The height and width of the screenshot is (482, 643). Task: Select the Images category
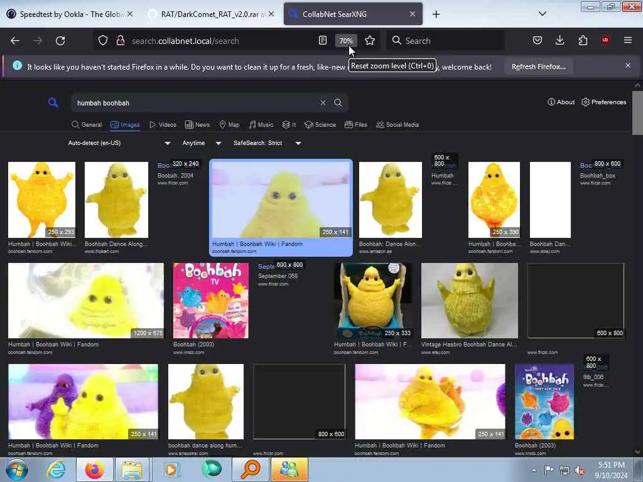[125, 125]
